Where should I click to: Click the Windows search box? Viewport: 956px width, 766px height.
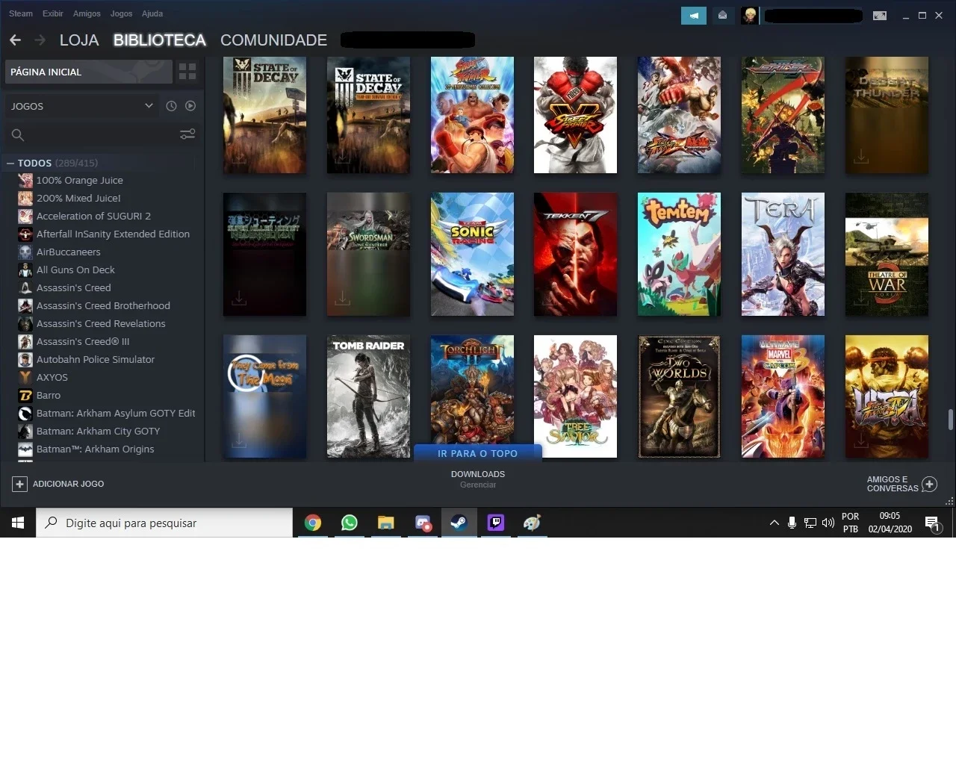[x=164, y=523]
